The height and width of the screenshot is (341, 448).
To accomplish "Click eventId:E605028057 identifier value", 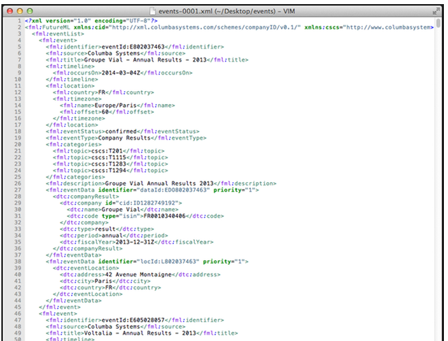I will pyautogui.click(x=133, y=320).
